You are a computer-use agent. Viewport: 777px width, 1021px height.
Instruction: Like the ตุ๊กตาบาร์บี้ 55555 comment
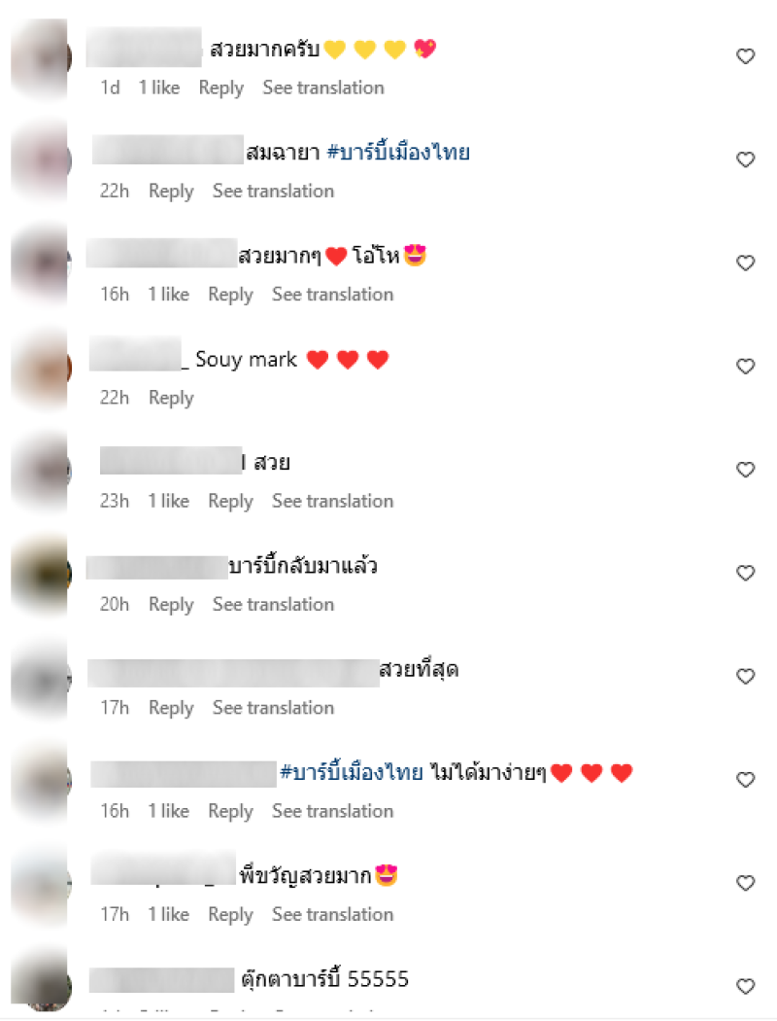click(745, 987)
